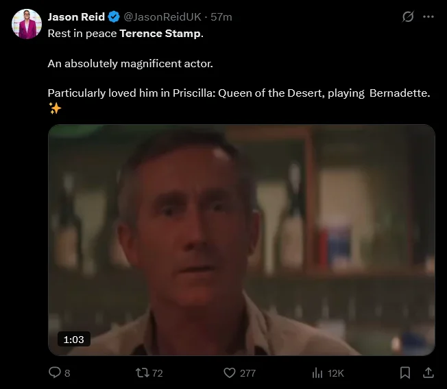
Task: Play the video of Terence Stamp
Action: tap(241, 239)
